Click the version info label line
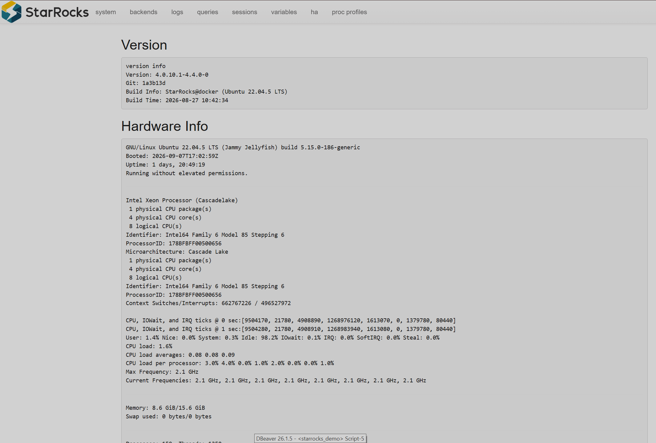656x443 pixels. coord(145,66)
